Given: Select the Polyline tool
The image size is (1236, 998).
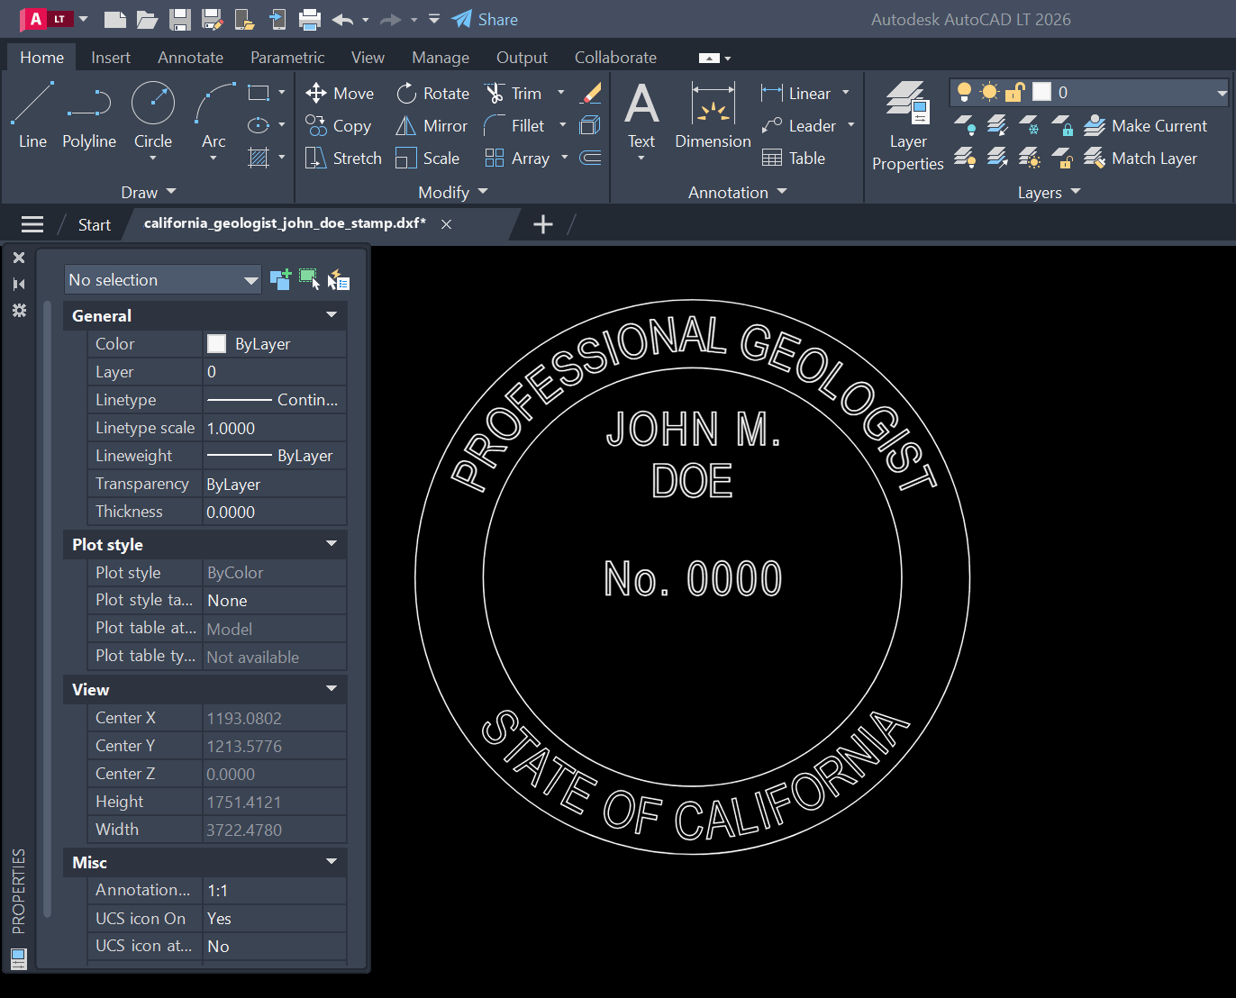Looking at the screenshot, I should point(88,115).
